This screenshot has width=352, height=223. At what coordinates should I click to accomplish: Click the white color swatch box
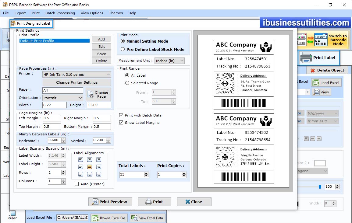click(320, 163)
